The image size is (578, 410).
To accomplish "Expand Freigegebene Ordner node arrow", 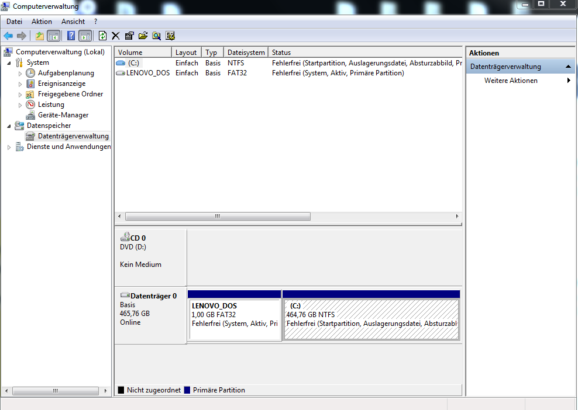I will (x=20, y=95).
